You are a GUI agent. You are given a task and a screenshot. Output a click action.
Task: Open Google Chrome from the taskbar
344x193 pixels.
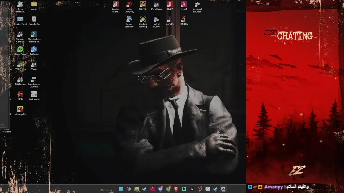(168, 189)
